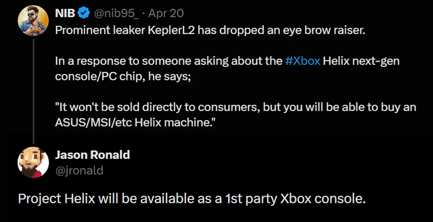Open the @jronald handle link
The width and height of the screenshot is (433, 222).
(79, 171)
